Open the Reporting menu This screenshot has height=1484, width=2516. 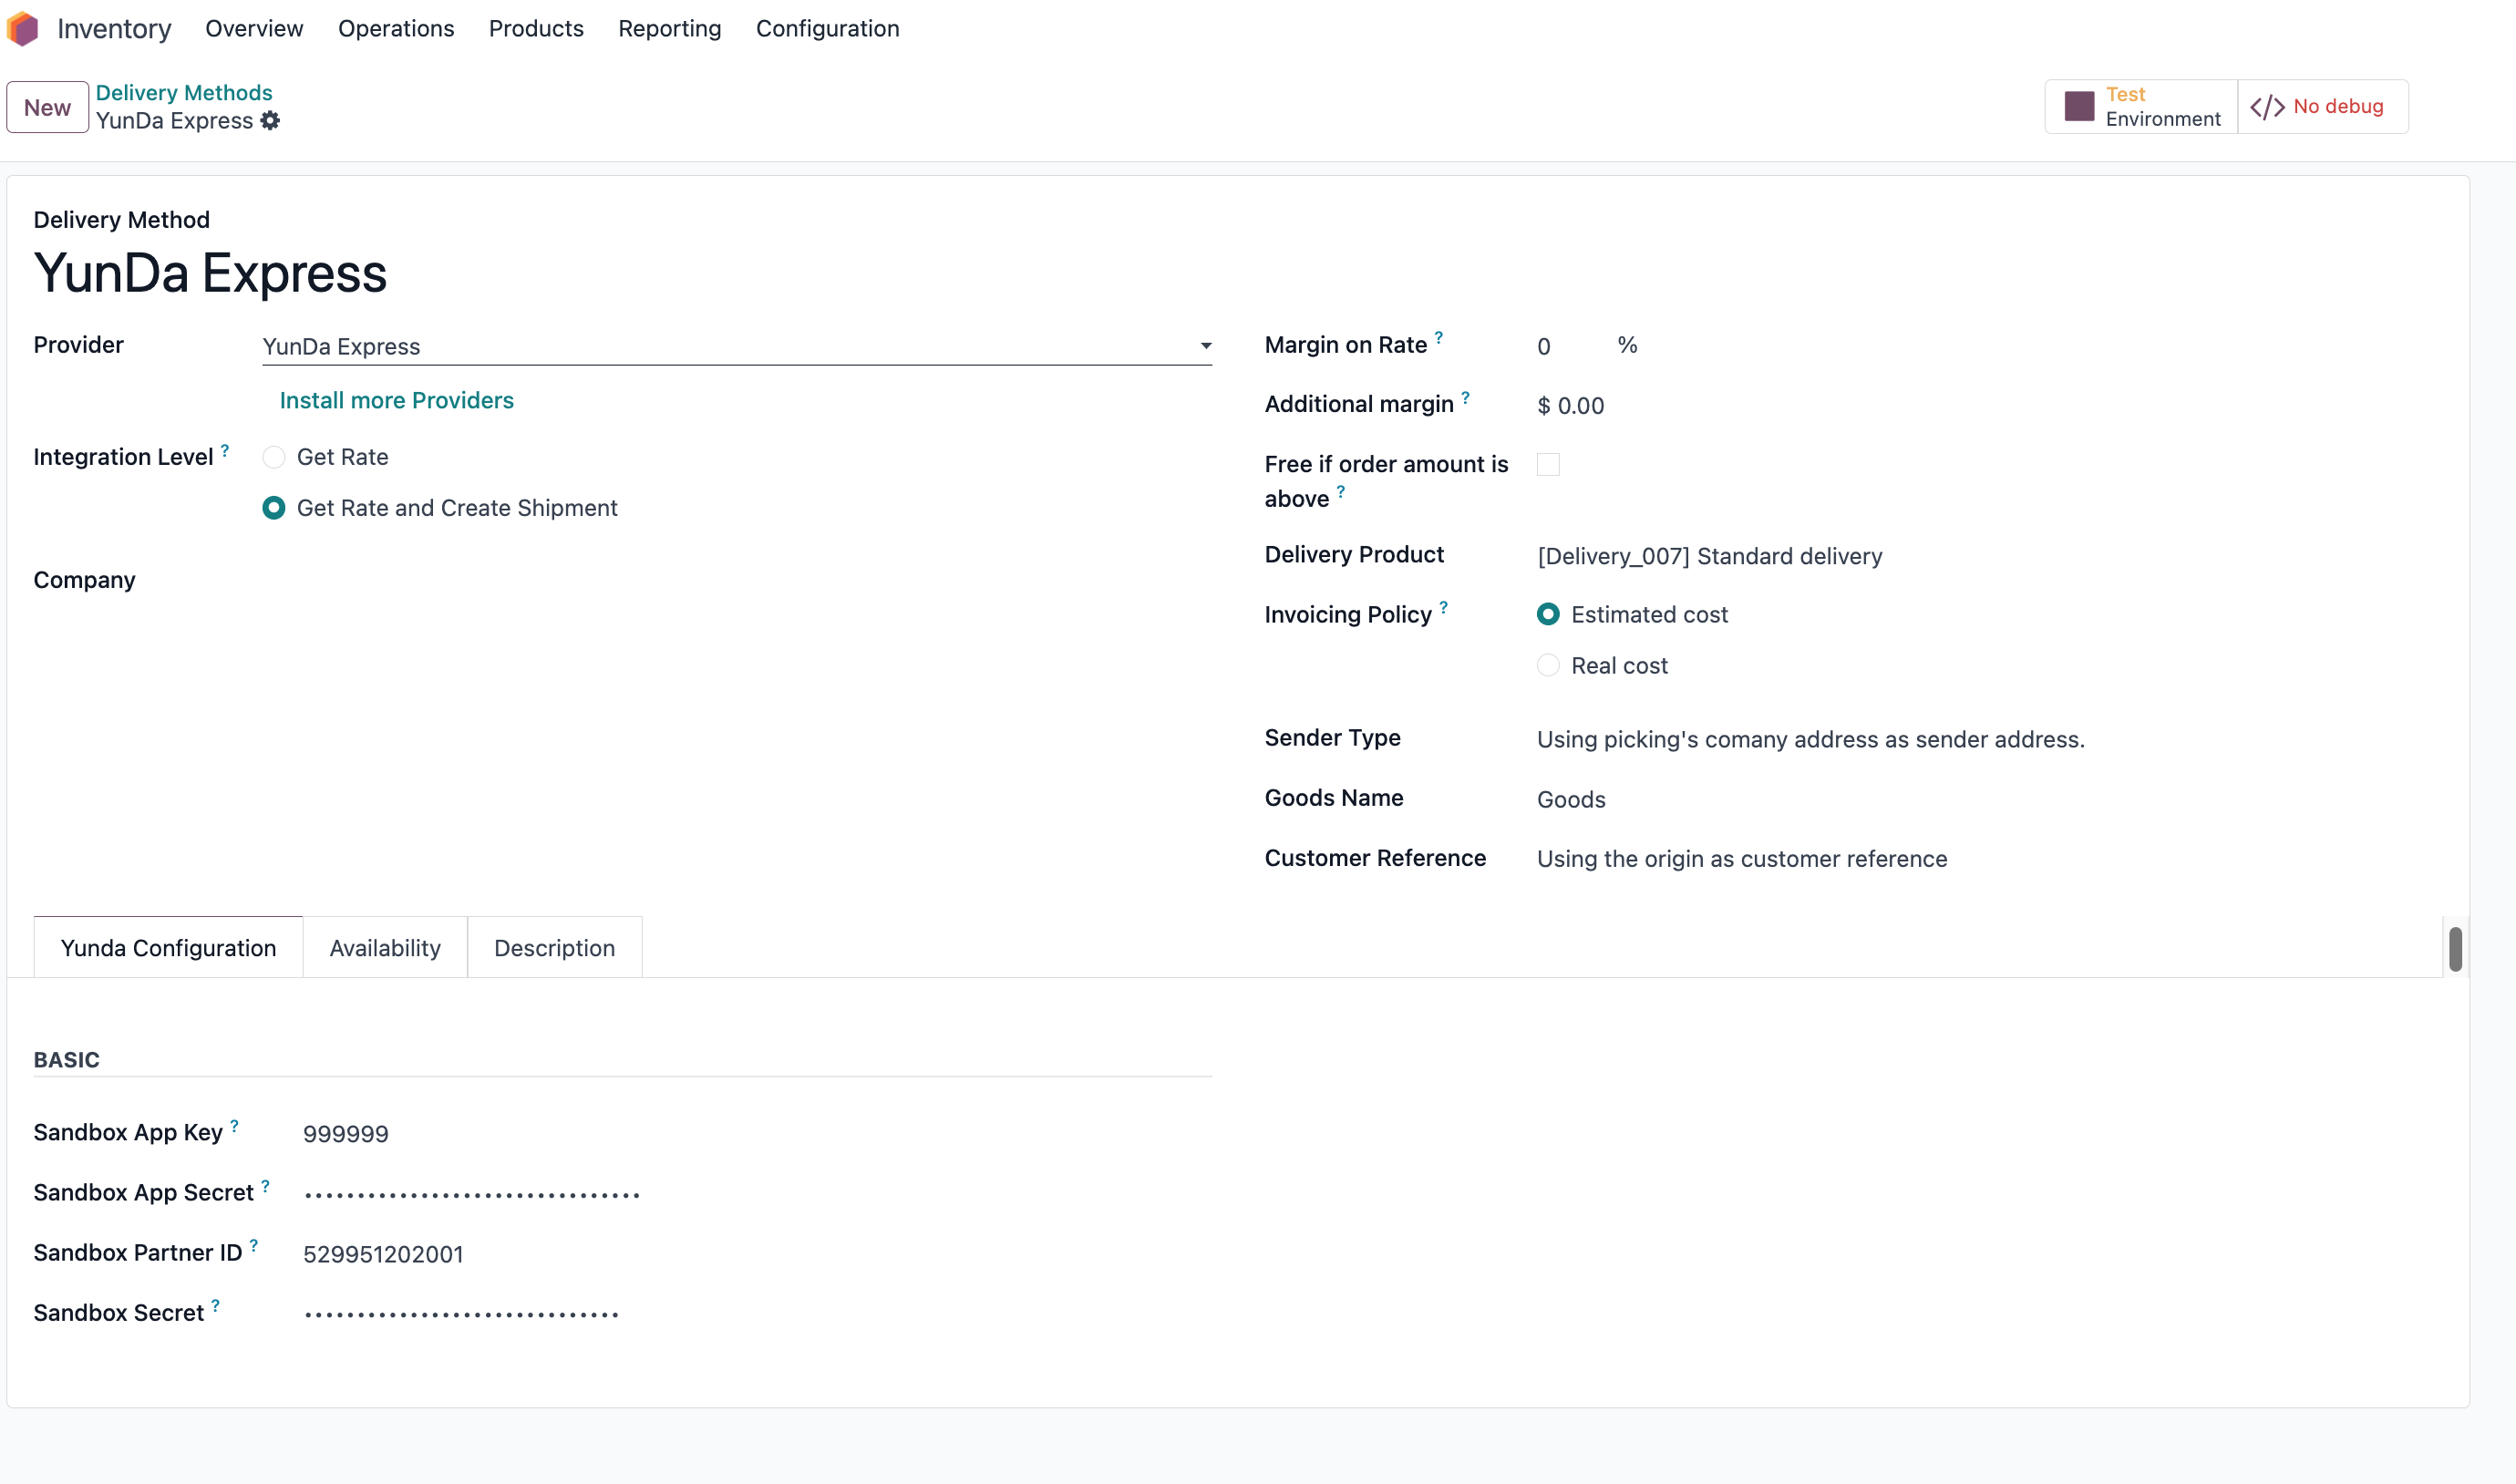pyautogui.click(x=670, y=29)
